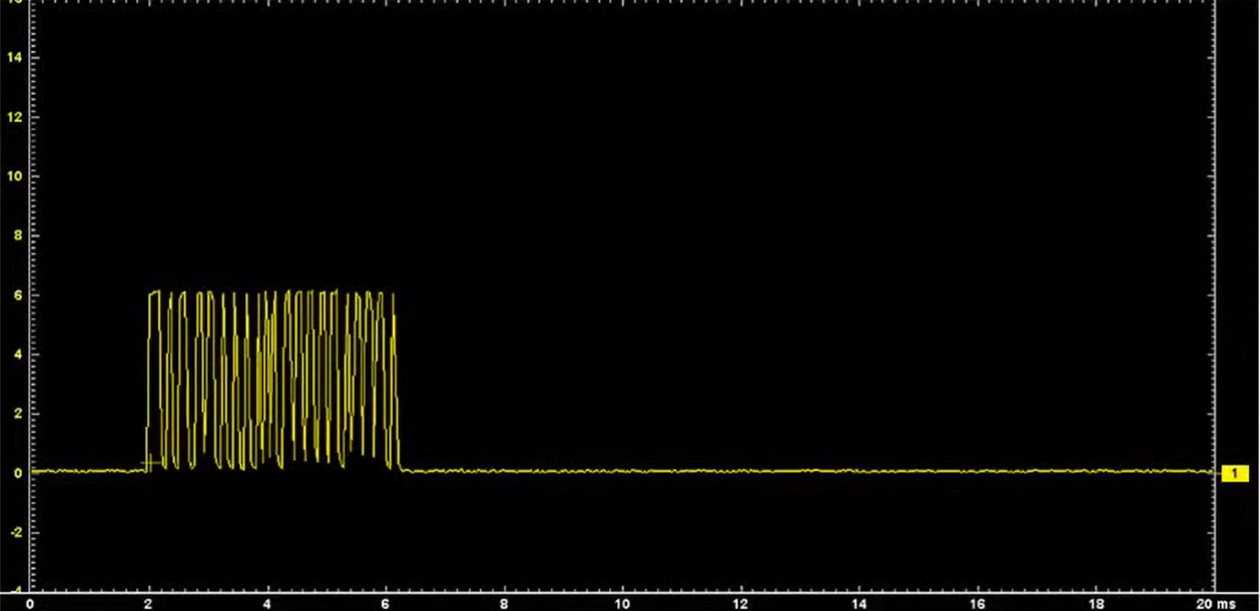
Task: Click the '6' time marker where burst ends
Action: (384, 602)
